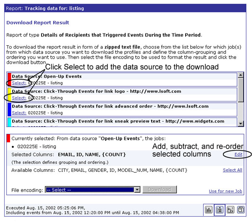252x223 pixels.
Task: Click the download report result icon
Action: 220,210
